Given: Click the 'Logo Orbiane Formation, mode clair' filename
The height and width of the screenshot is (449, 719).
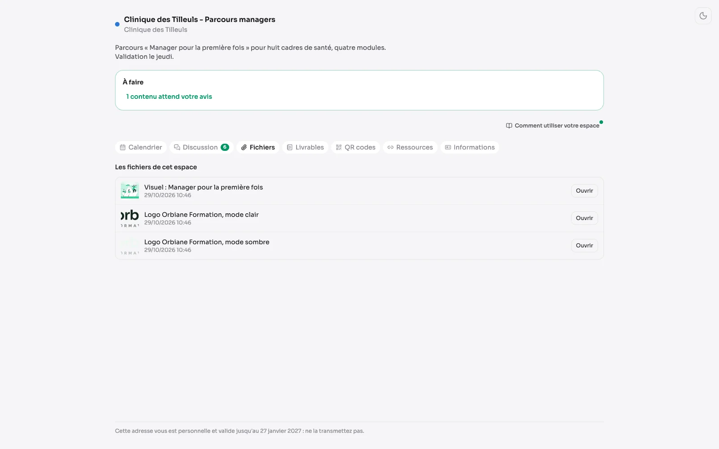Looking at the screenshot, I should pos(201,215).
